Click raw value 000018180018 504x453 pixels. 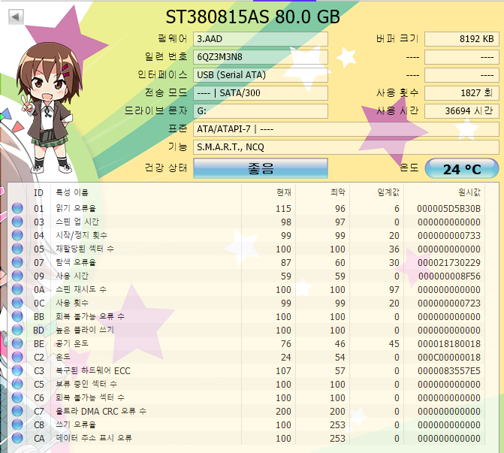[448, 343]
